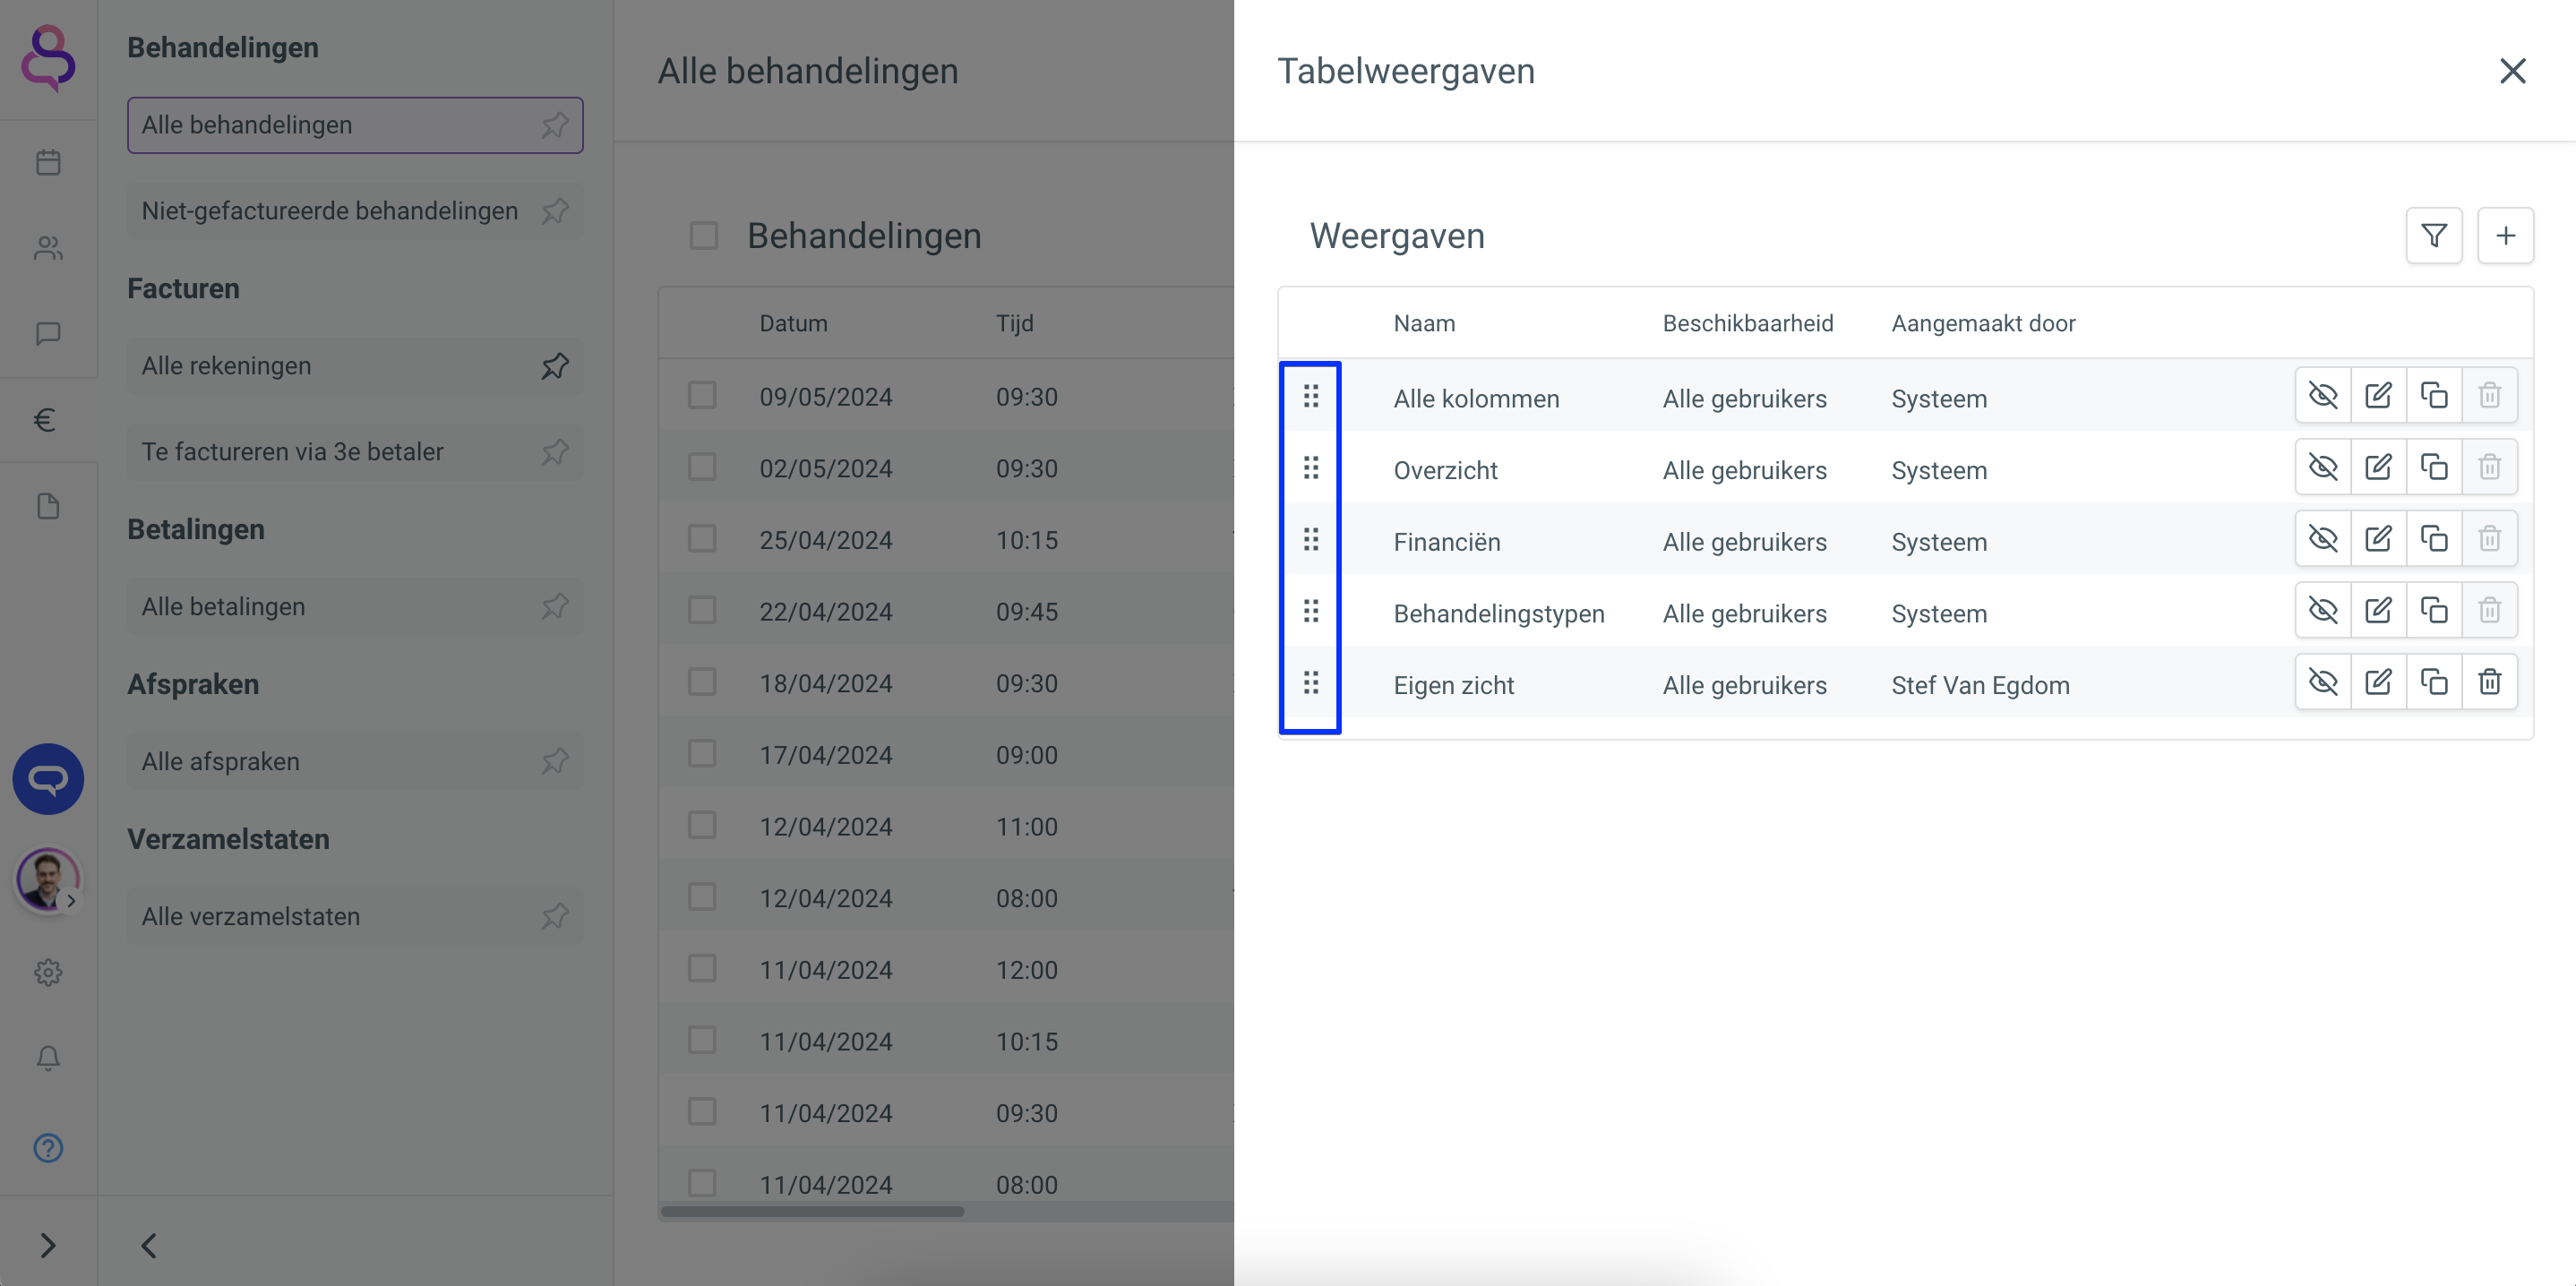Click the Naam column header
The width and height of the screenshot is (2576, 1286).
(x=1424, y=324)
